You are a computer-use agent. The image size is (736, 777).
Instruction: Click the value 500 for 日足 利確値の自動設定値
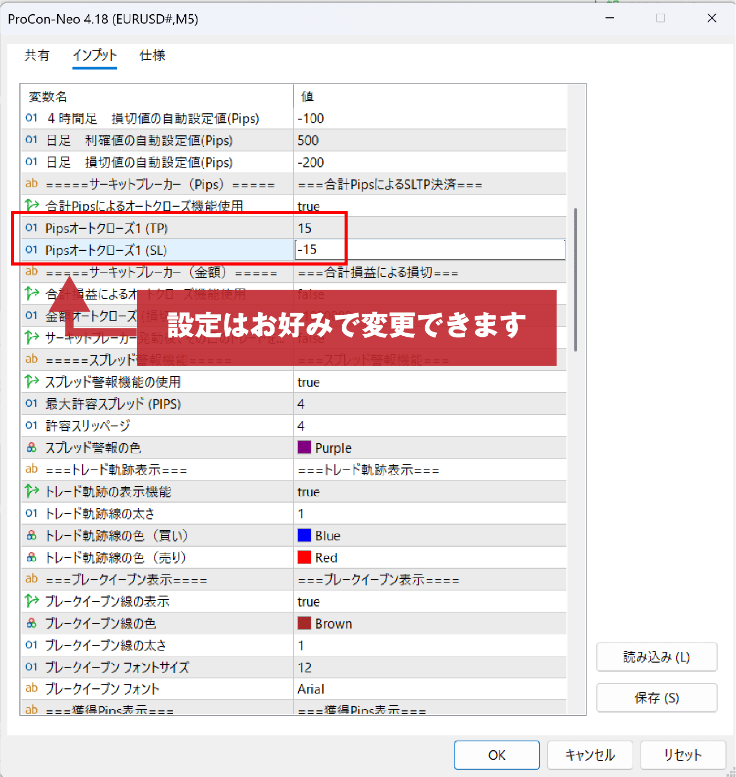(x=308, y=141)
